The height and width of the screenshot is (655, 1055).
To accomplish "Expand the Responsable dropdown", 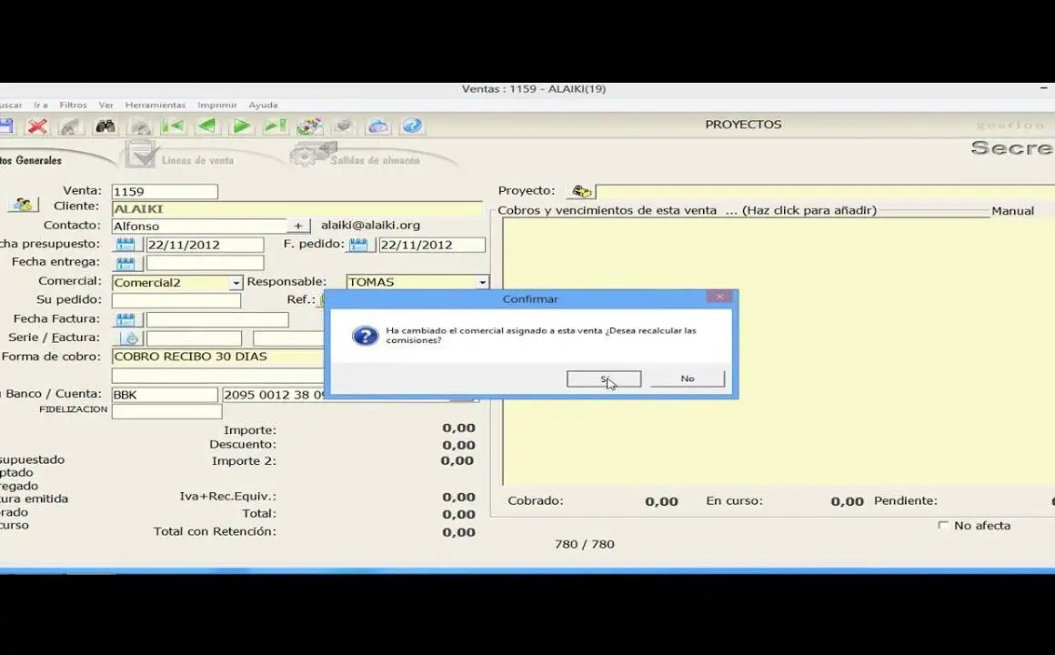I will (482, 283).
